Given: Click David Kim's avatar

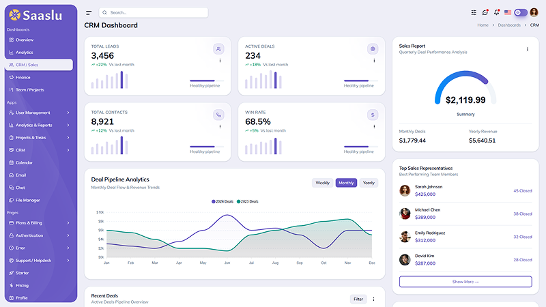Looking at the screenshot, I should [x=405, y=260].
